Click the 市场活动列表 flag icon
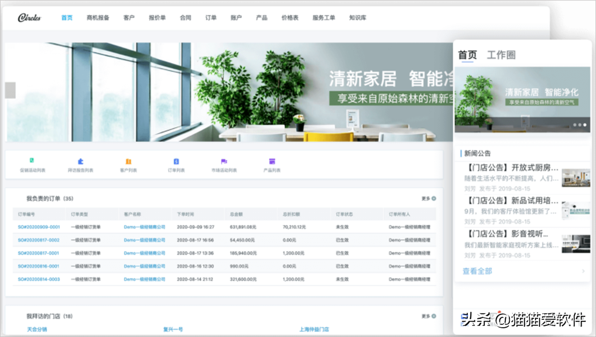The image size is (596, 337). [x=224, y=165]
